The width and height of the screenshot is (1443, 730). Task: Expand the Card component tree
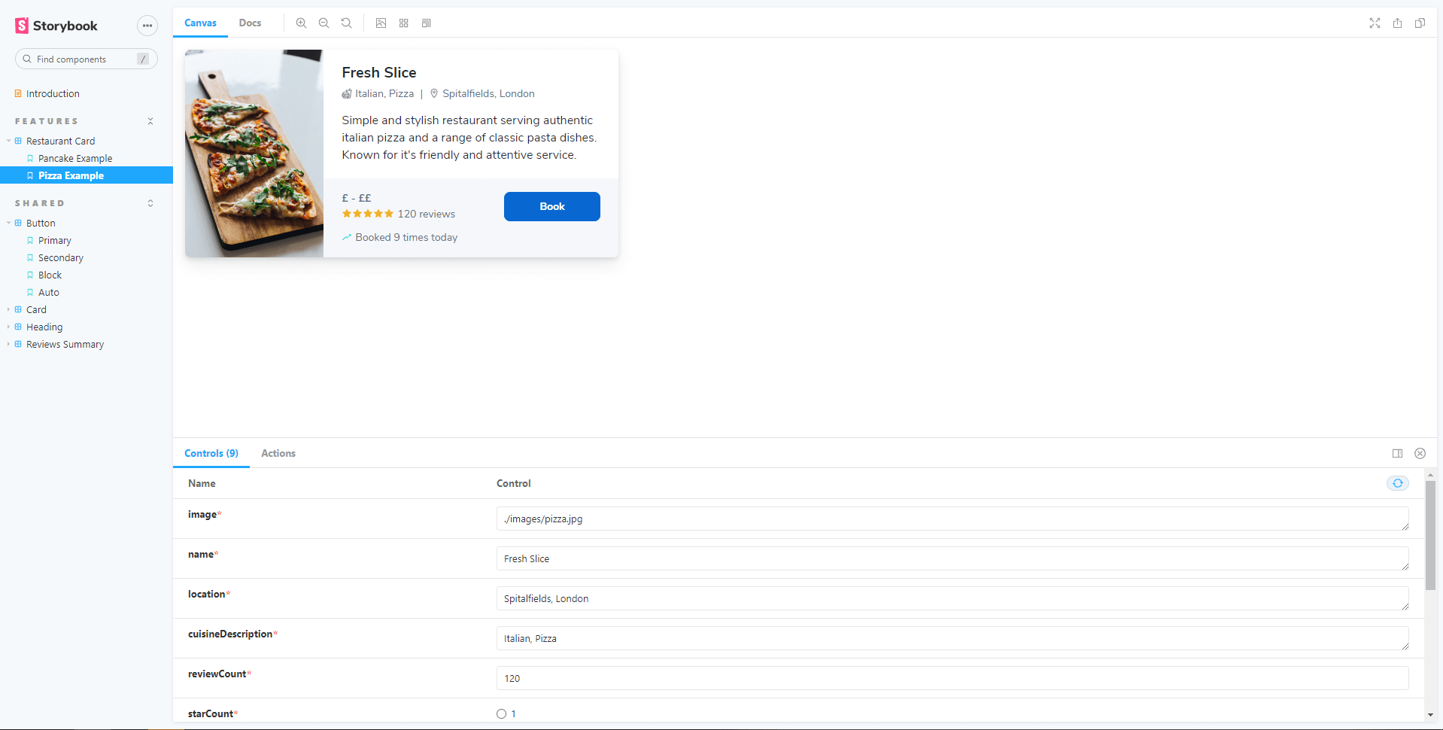pos(36,309)
